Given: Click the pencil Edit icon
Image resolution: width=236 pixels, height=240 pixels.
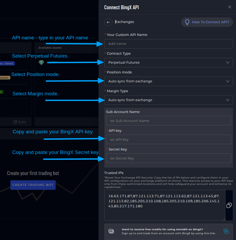Looking at the screenshot, I should click(x=15, y=122).
